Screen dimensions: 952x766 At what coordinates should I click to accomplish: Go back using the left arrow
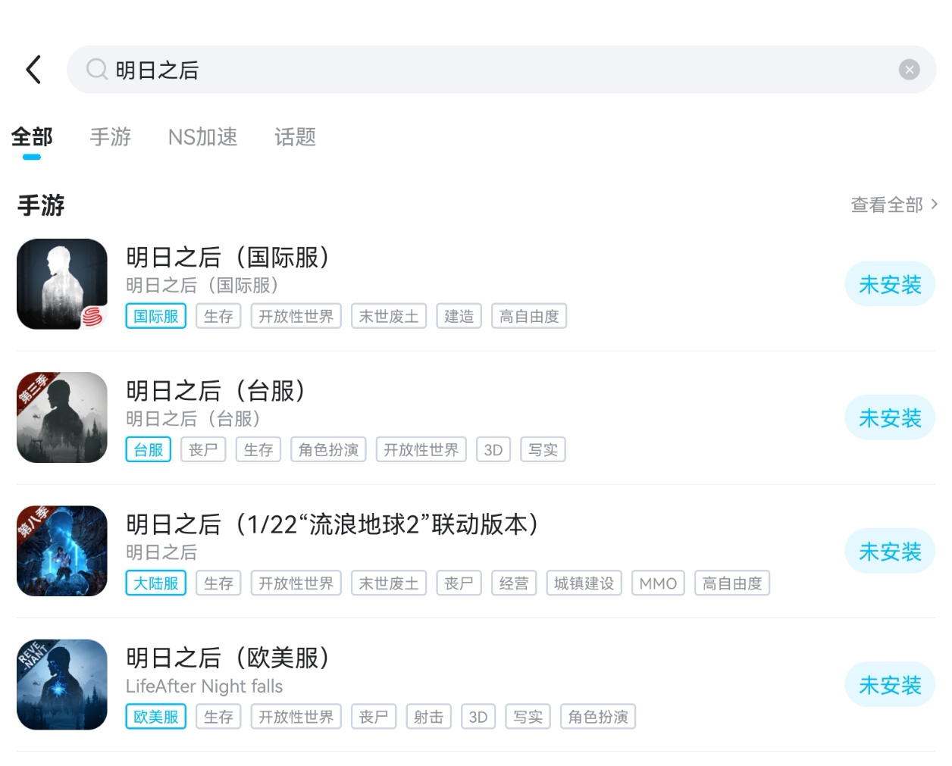click(x=33, y=70)
